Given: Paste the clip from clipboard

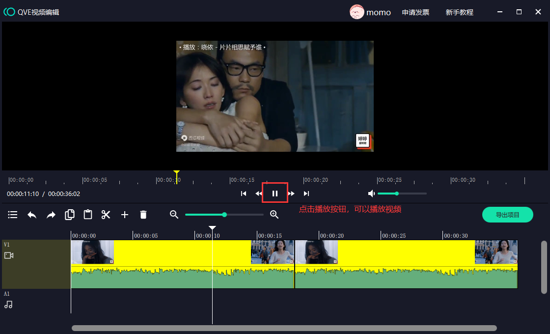Looking at the screenshot, I should click(x=88, y=215).
